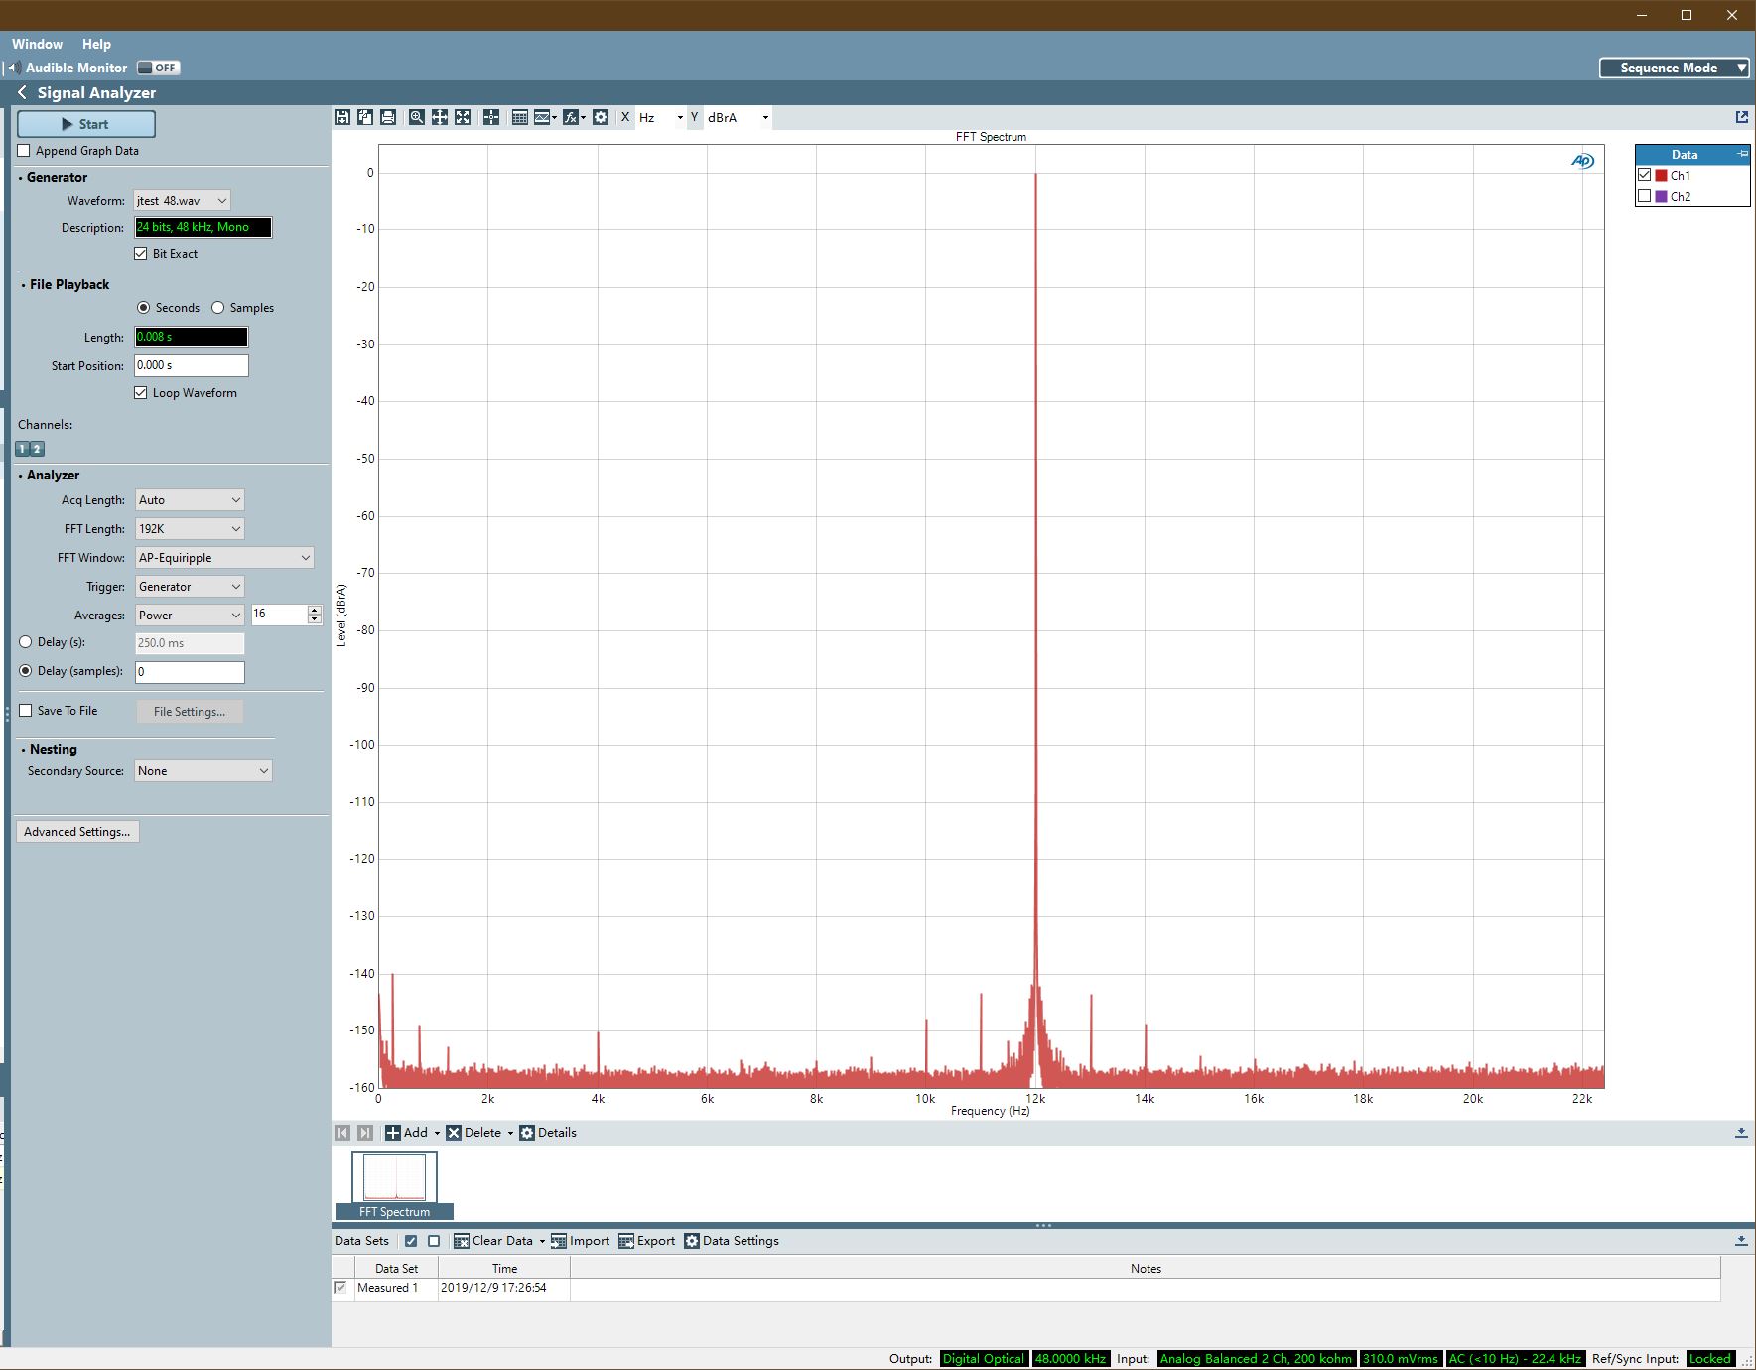Collapse the results thumbnail strip arrow
The height and width of the screenshot is (1370, 1756).
(1741, 1133)
